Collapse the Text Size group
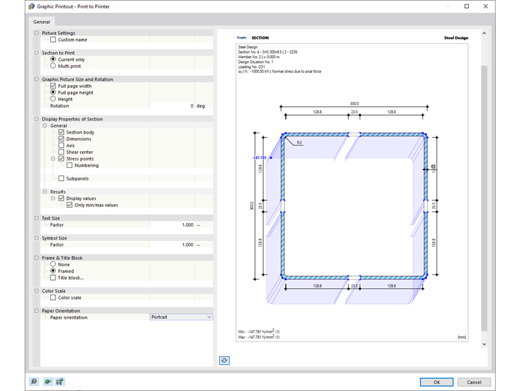Viewport: 521px width, 391px height. [x=36, y=218]
